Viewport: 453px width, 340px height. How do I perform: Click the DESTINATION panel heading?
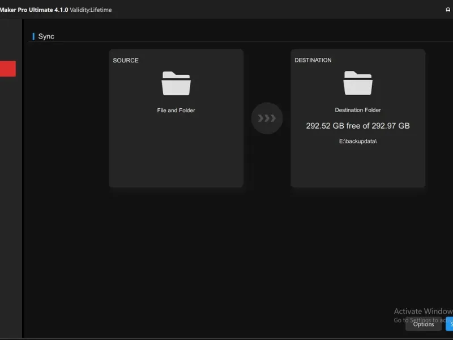point(313,60)
